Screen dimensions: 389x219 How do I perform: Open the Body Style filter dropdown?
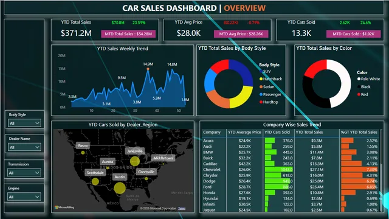(24, 123)
